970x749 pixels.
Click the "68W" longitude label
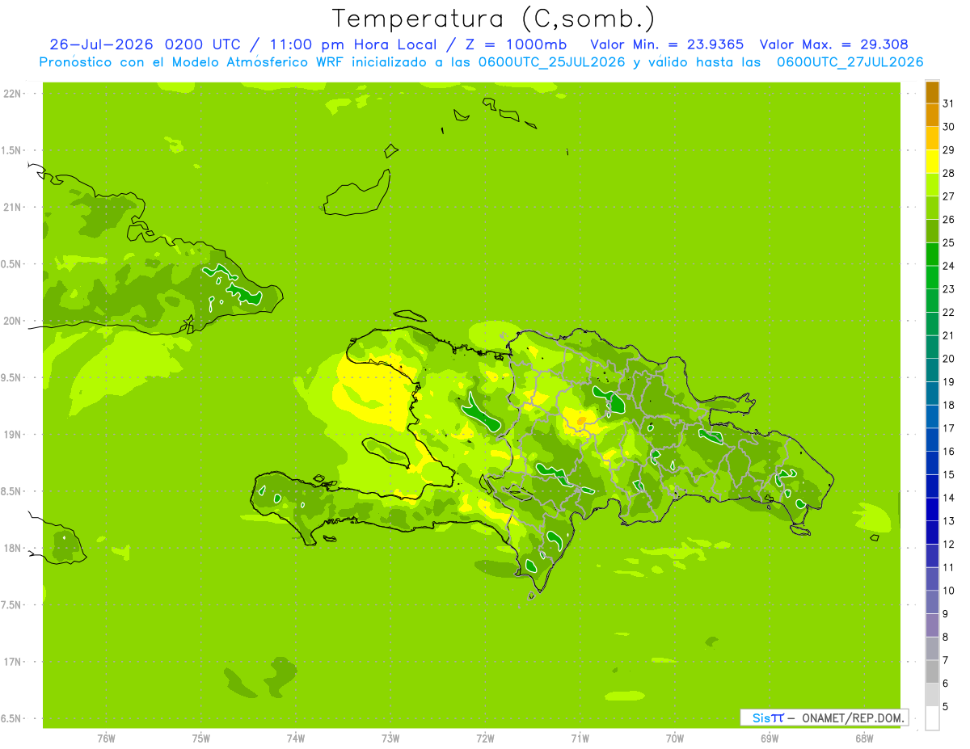pyautogui.click(x=864, y=738)
